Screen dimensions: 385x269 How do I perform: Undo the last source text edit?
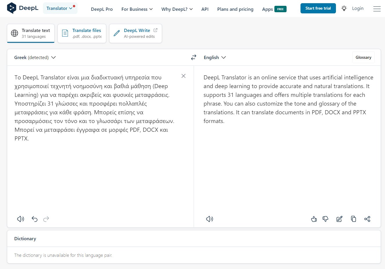[x=35, y=219]
